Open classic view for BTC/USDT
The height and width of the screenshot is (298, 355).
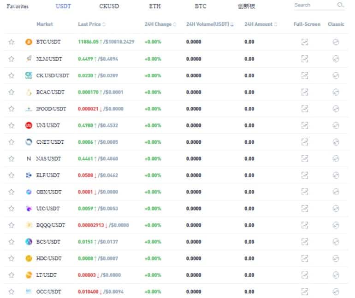click(x=336, y=42)
